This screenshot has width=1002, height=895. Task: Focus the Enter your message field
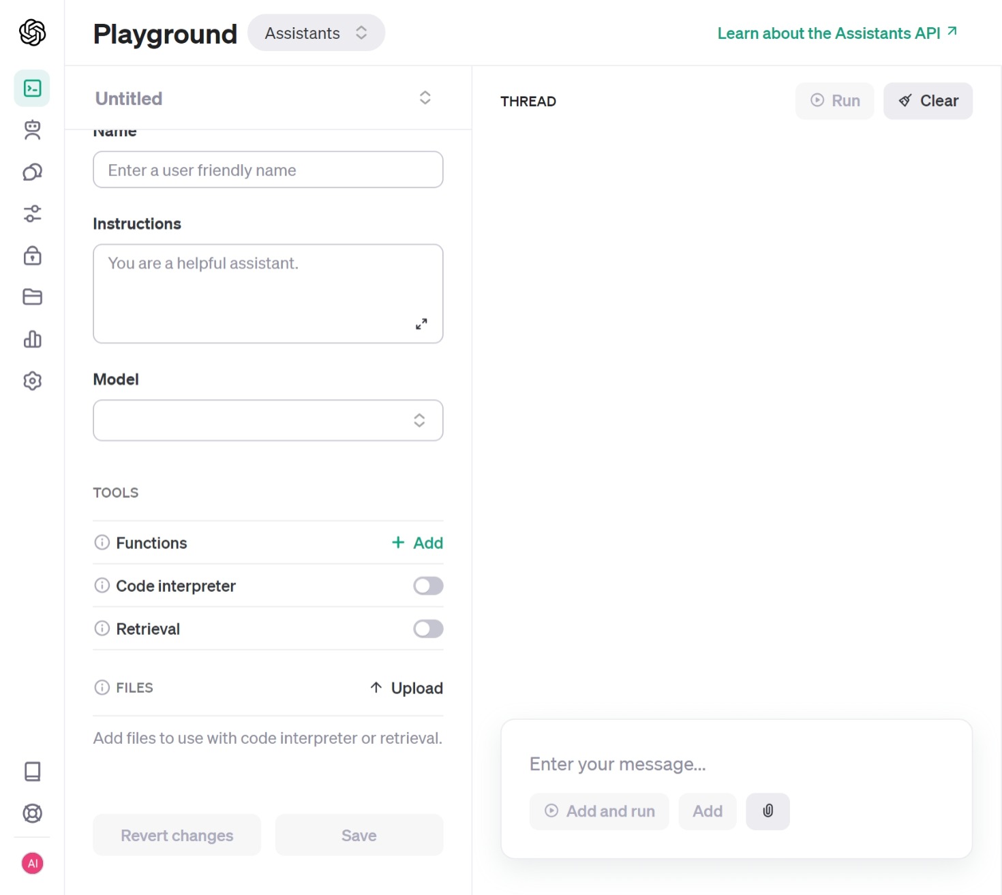(736, 764)
